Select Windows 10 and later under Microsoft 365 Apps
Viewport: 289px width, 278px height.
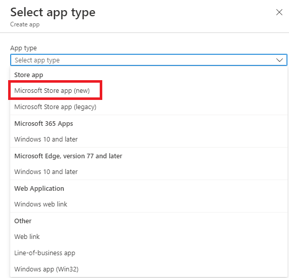pyautogui.click(x=149, y=140)
